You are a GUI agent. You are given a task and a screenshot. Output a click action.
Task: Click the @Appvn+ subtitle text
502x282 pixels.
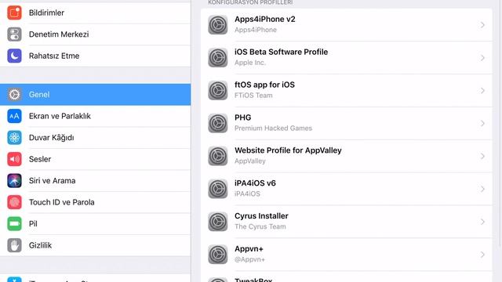click(x=249, y=259)
